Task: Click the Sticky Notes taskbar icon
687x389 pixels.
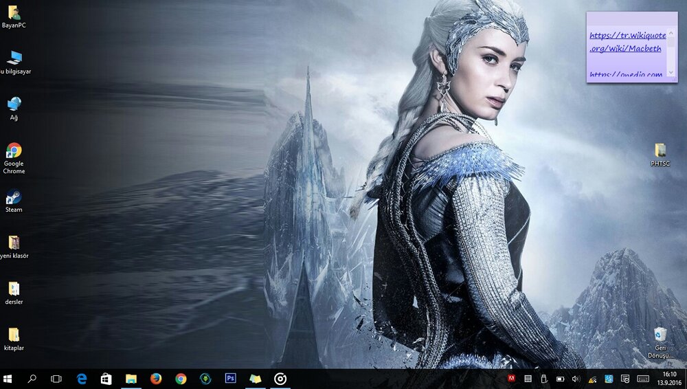Action: coord(255,379)
